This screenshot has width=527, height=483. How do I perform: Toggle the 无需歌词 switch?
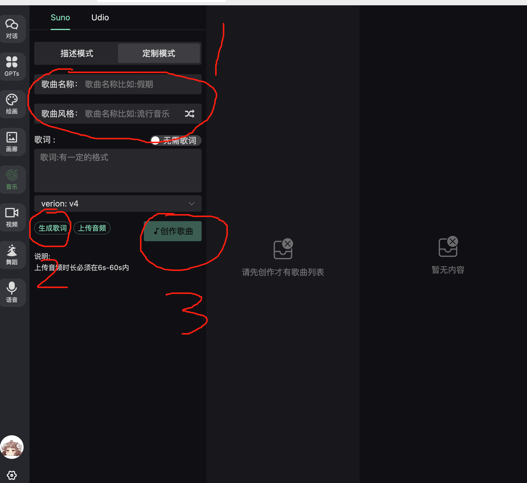pos(176,140)
